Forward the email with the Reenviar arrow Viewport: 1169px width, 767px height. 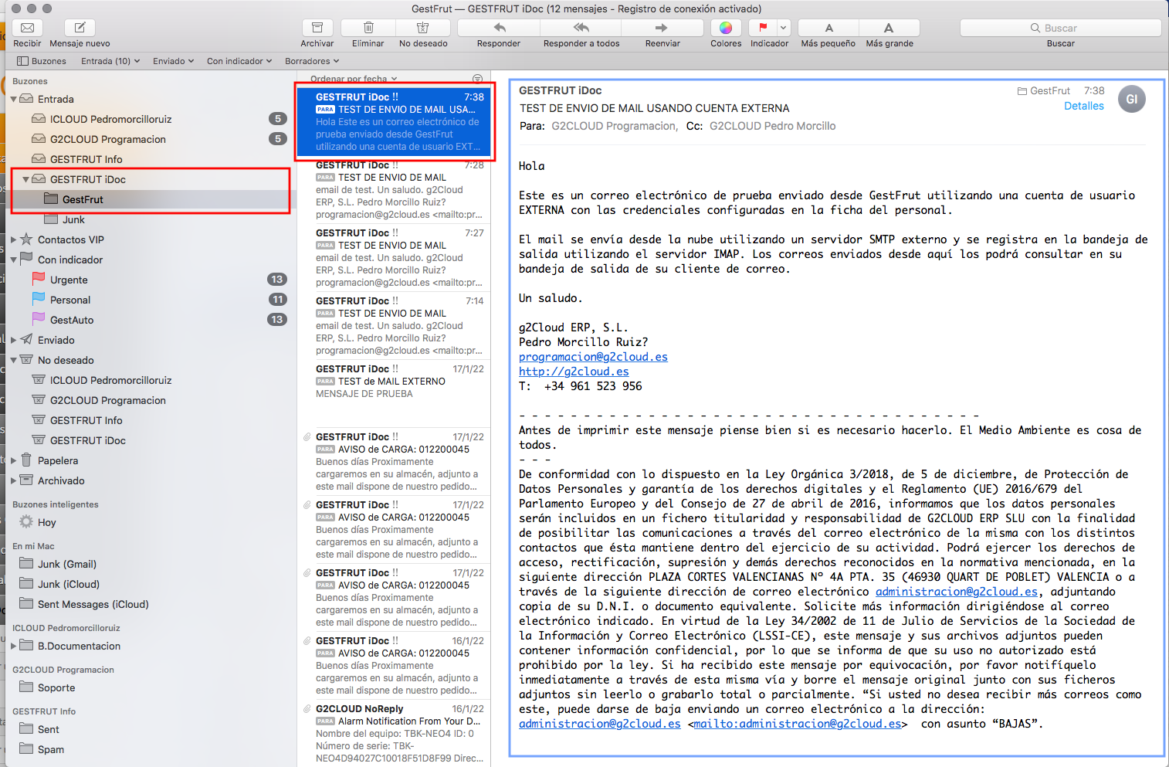pyautogui.click(x=662, y=28)
